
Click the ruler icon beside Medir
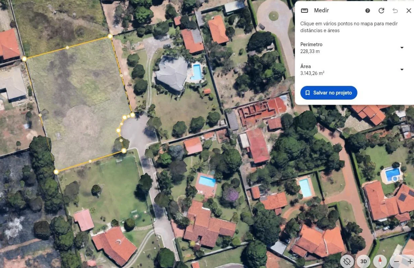[304, 10]
